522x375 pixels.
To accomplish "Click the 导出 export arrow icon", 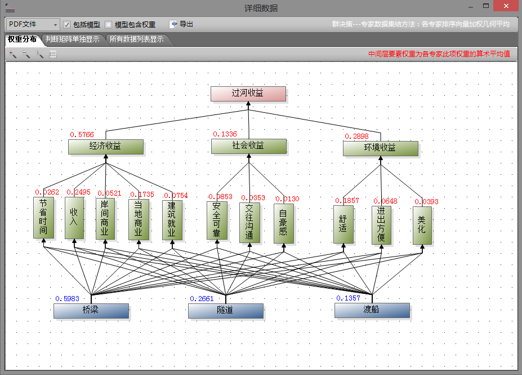I will [173, 24].
